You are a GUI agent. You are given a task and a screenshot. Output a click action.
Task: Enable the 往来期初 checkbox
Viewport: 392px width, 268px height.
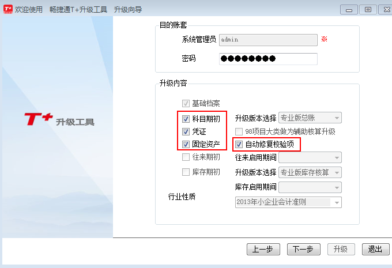click(186, 157)
